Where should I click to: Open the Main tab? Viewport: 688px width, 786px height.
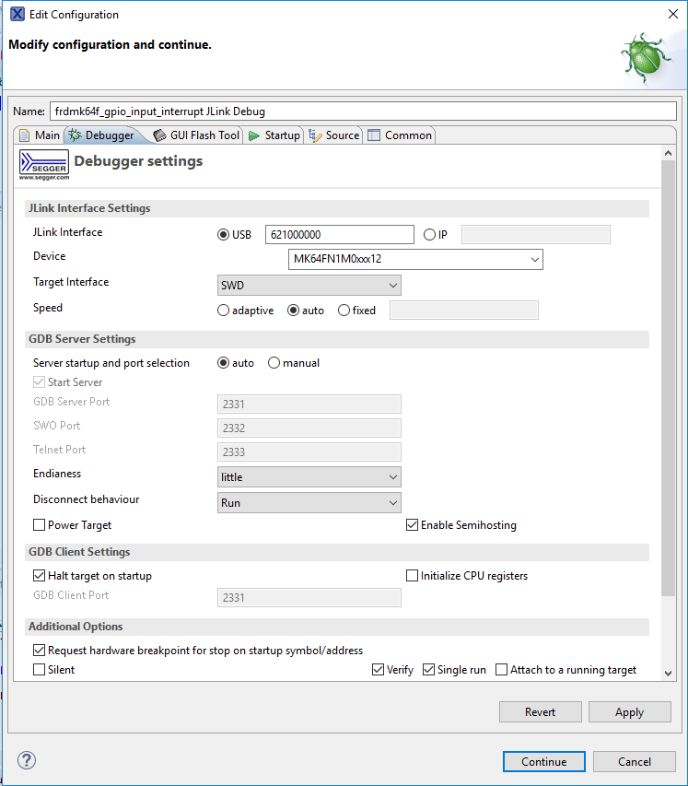(x=39, y=135)
